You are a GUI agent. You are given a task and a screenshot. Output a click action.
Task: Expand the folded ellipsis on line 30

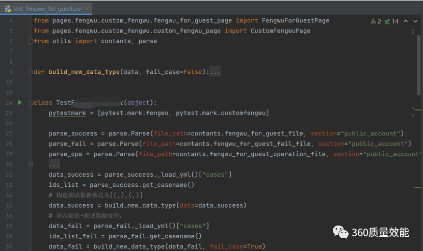[54, 164]
